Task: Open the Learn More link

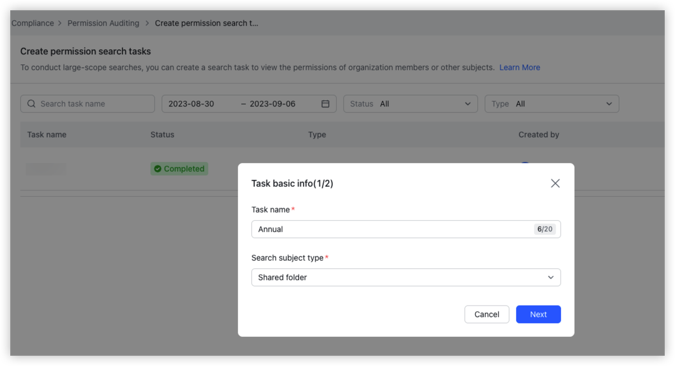Action: 519,67
